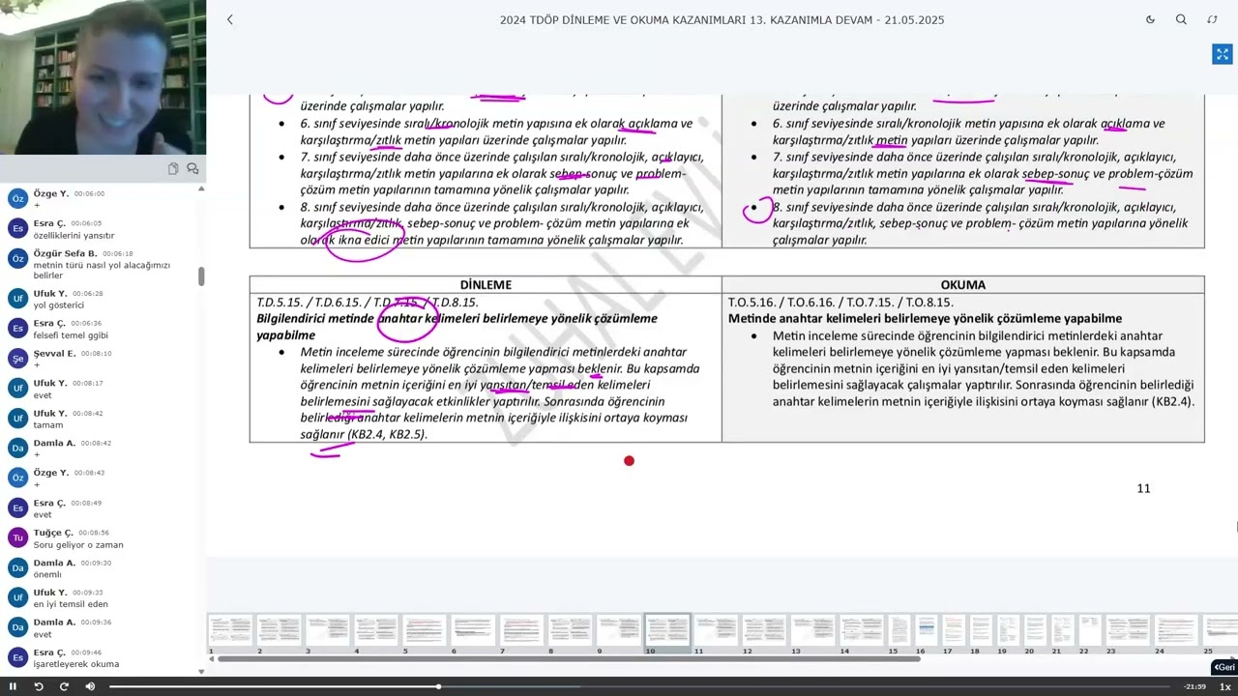Screen dimensions: 1238x696
Task: Go back using the top-left chevron
Action: pos(229,19)
